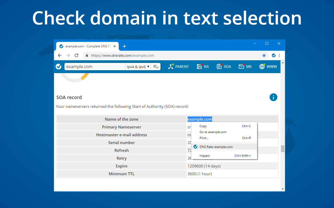This screenshot has width=334, height=208.
Task: Click the 'Expire' row label
Action: [x=122, y=166]
